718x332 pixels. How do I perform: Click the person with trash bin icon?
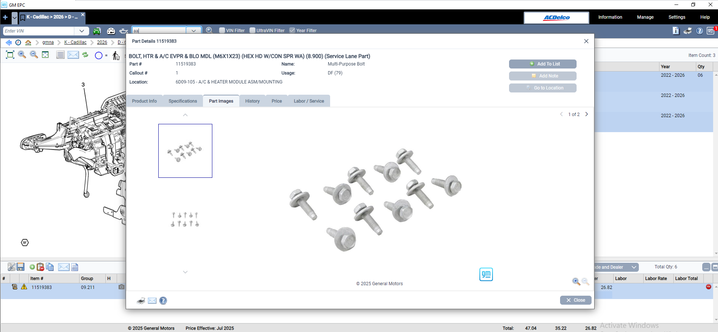coord(116,55)
